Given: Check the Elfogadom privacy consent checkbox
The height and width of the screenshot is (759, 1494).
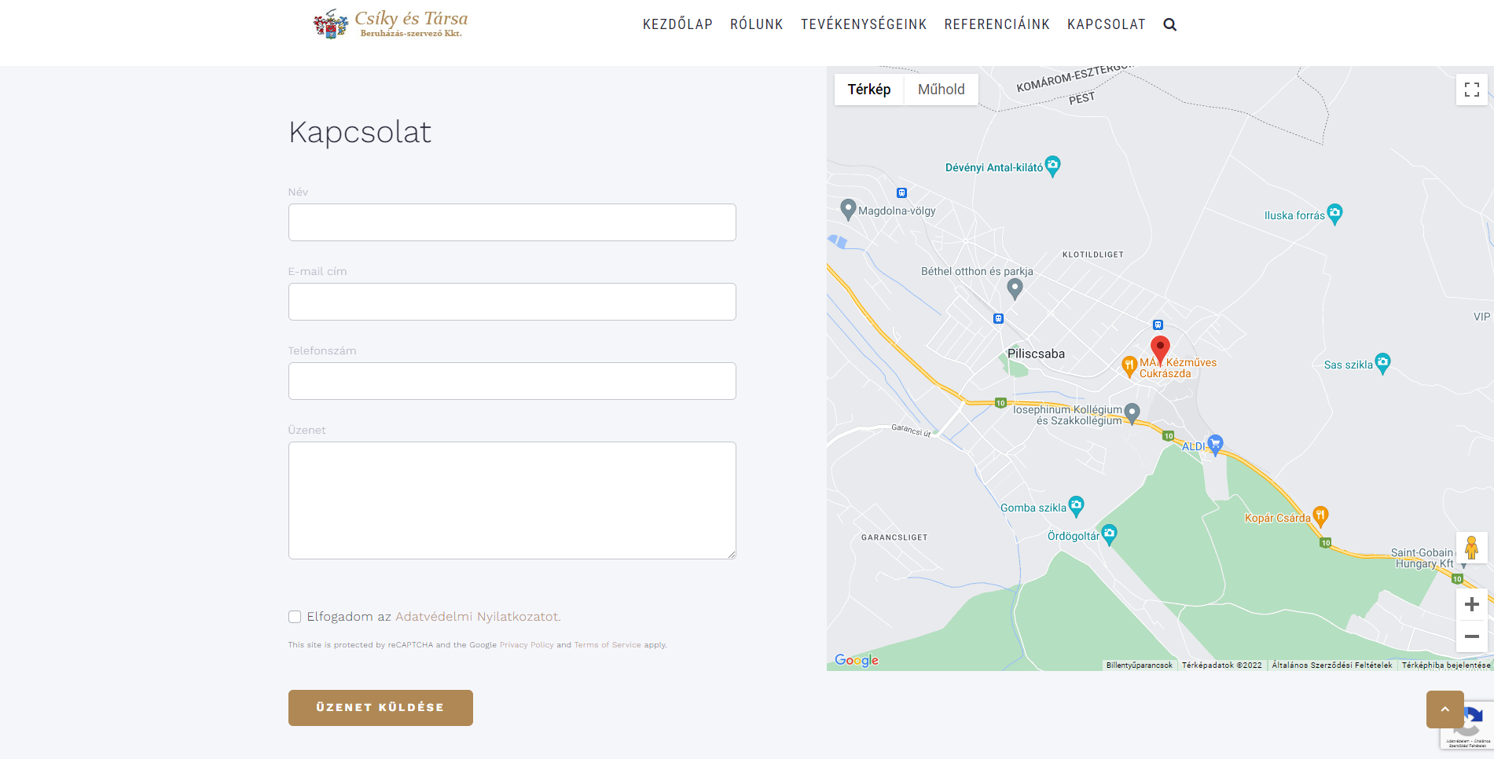Looking at the screenshot, I should pos(295,617).
